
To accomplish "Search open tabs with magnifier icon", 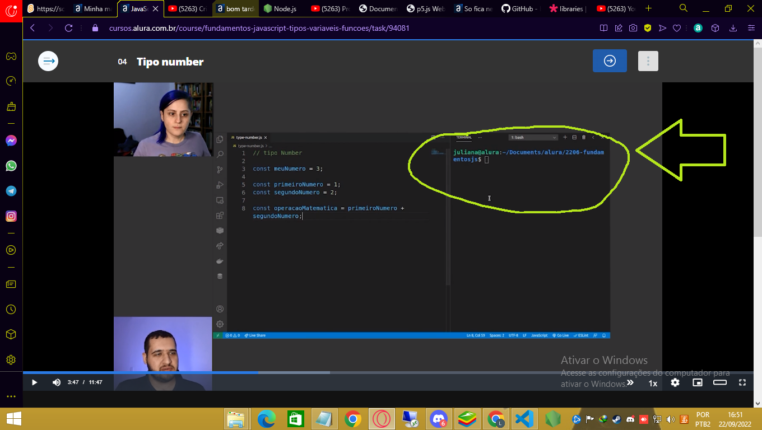I will tap(684, 8).
